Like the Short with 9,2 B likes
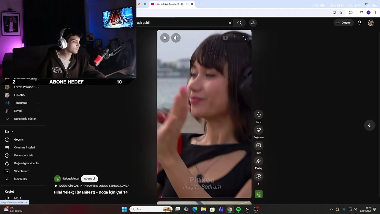Screen dimensions: 380x214 (x=259, y=114)
